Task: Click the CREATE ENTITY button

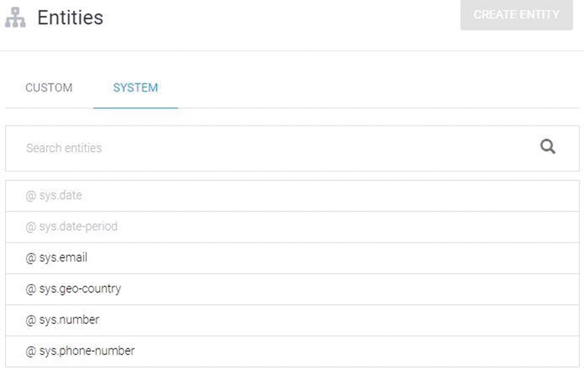Action: click(516, 15)
